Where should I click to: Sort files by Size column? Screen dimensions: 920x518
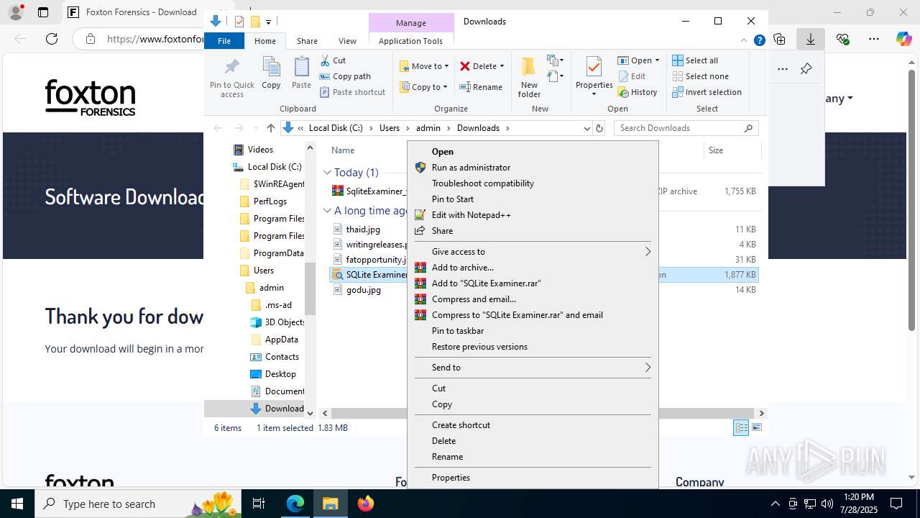[731, 150]
